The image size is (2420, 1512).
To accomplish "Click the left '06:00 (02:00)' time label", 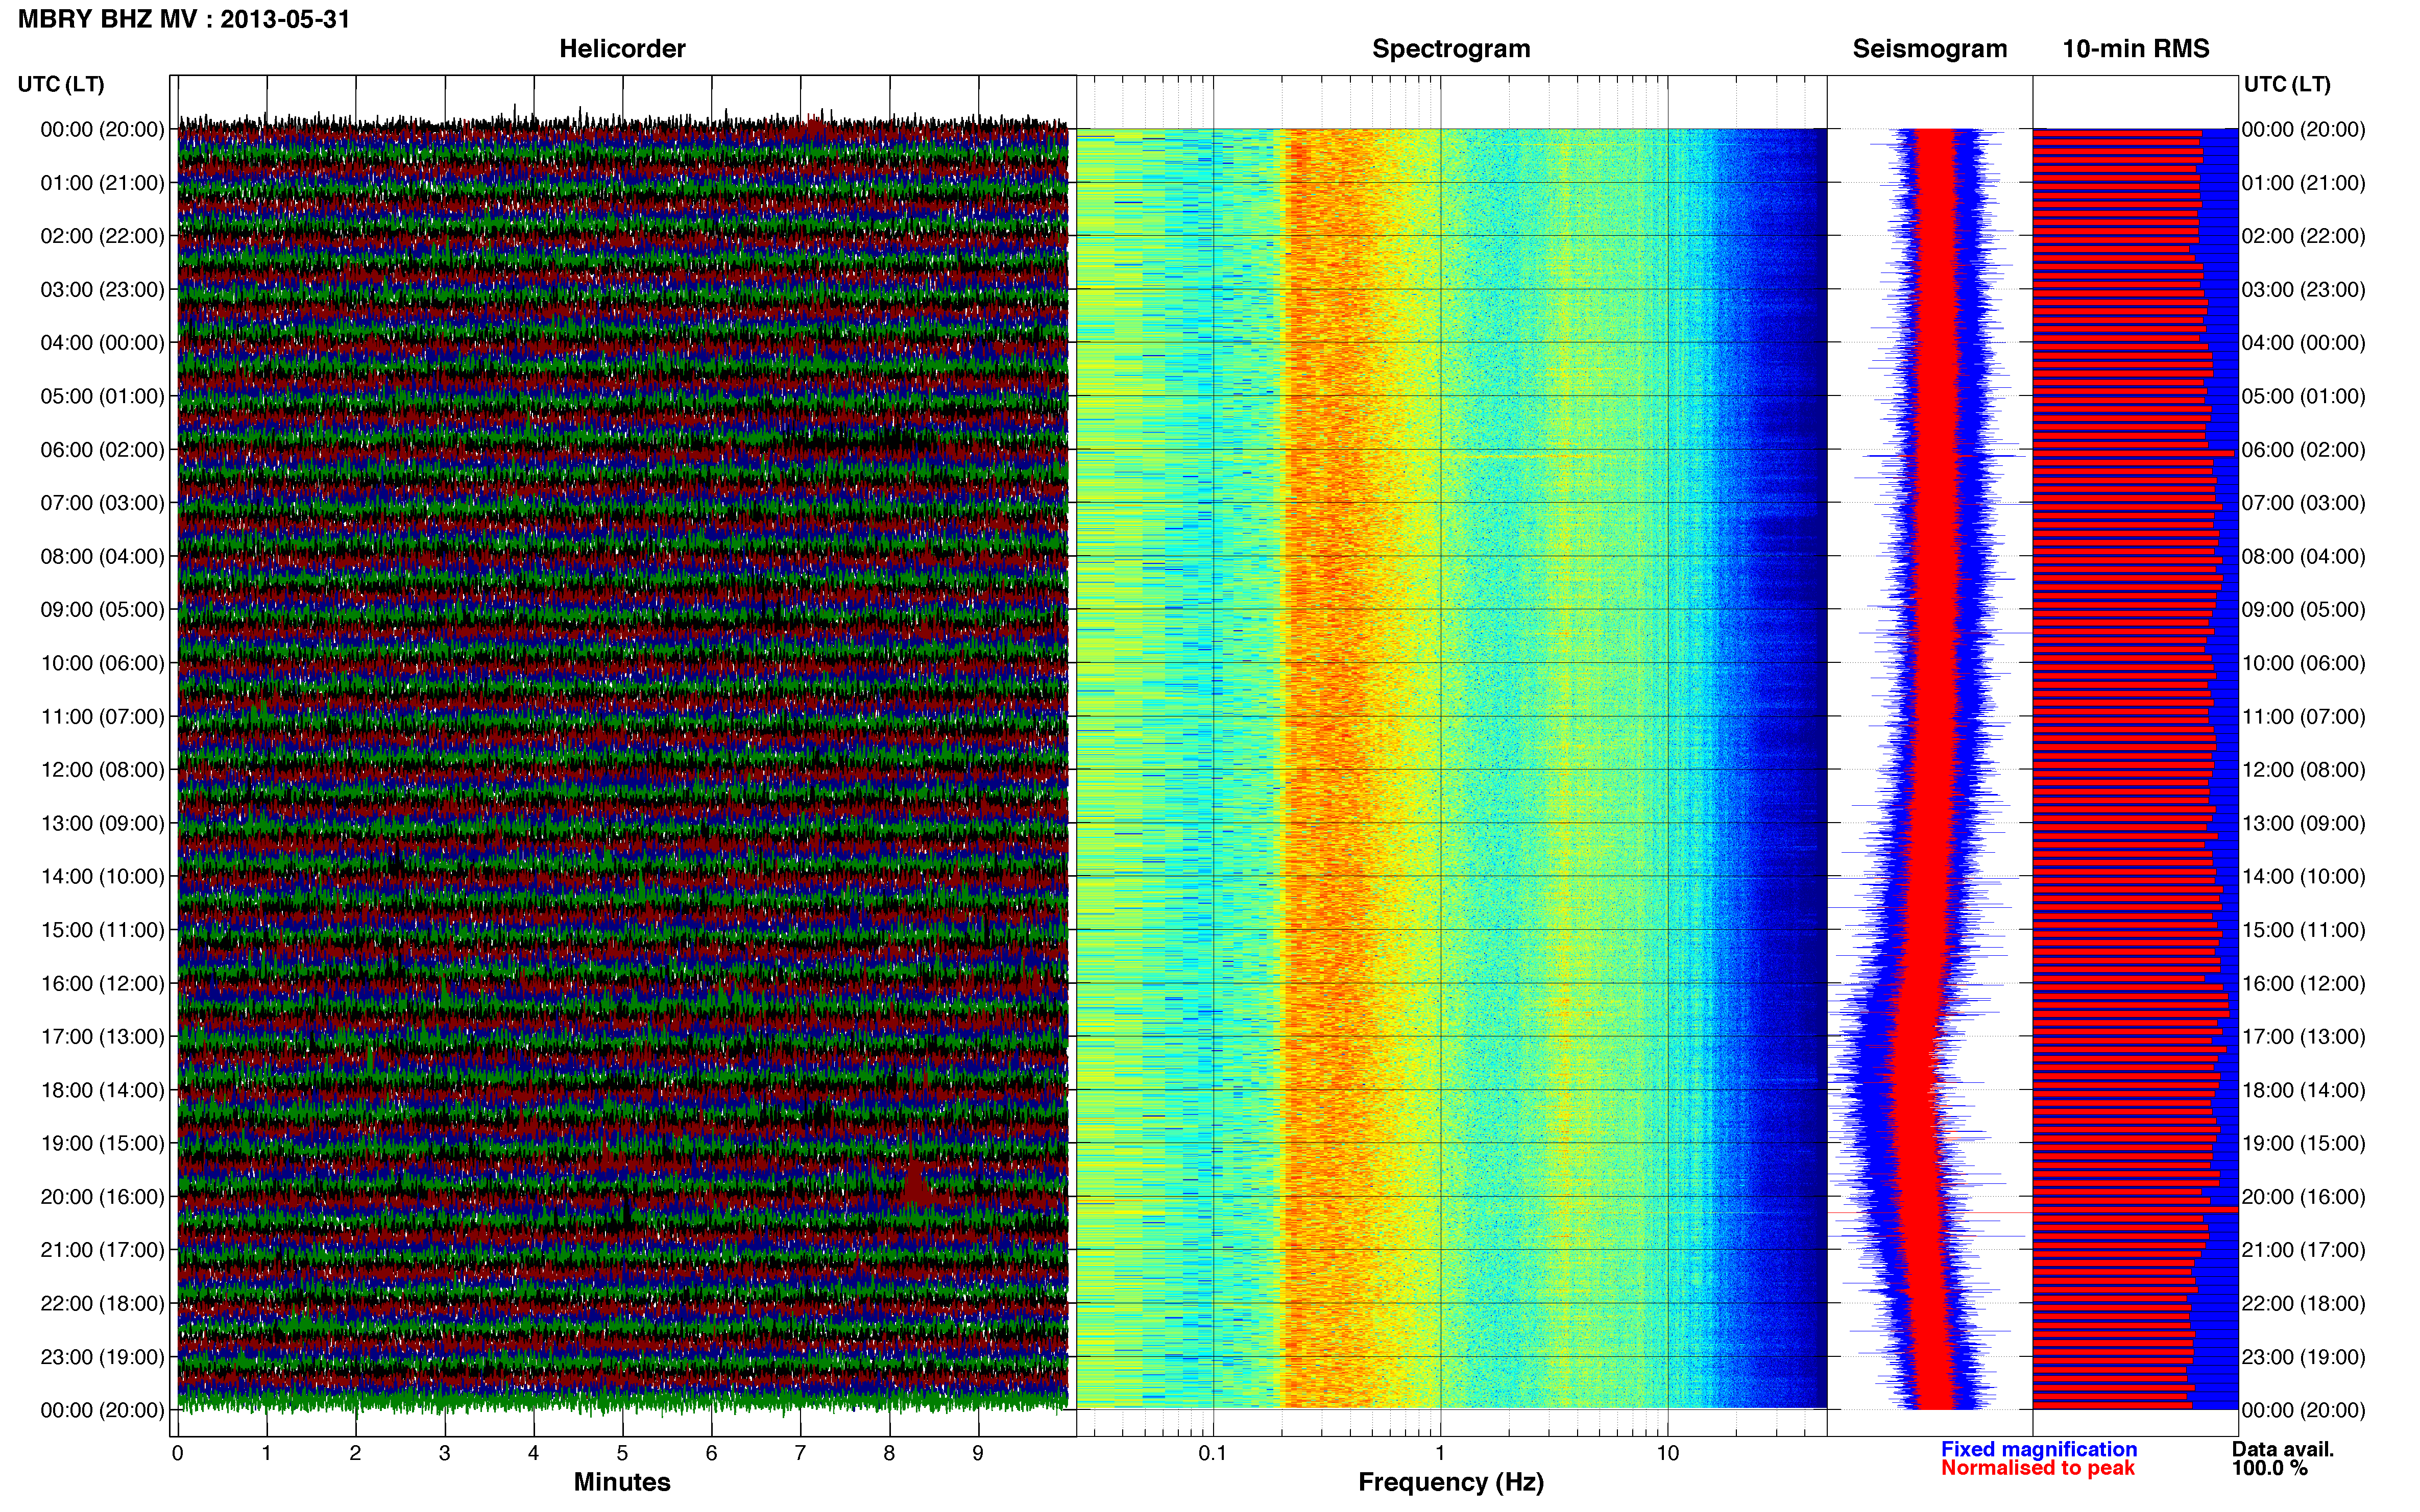I will click(x=102, y=450).
